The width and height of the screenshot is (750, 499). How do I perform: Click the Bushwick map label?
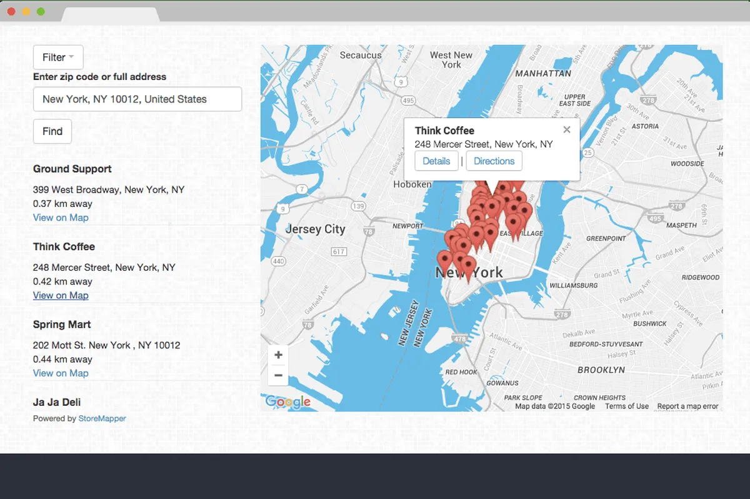pos(650,324)
